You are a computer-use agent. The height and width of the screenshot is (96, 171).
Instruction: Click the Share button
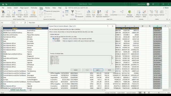click(x=166, y=8)
